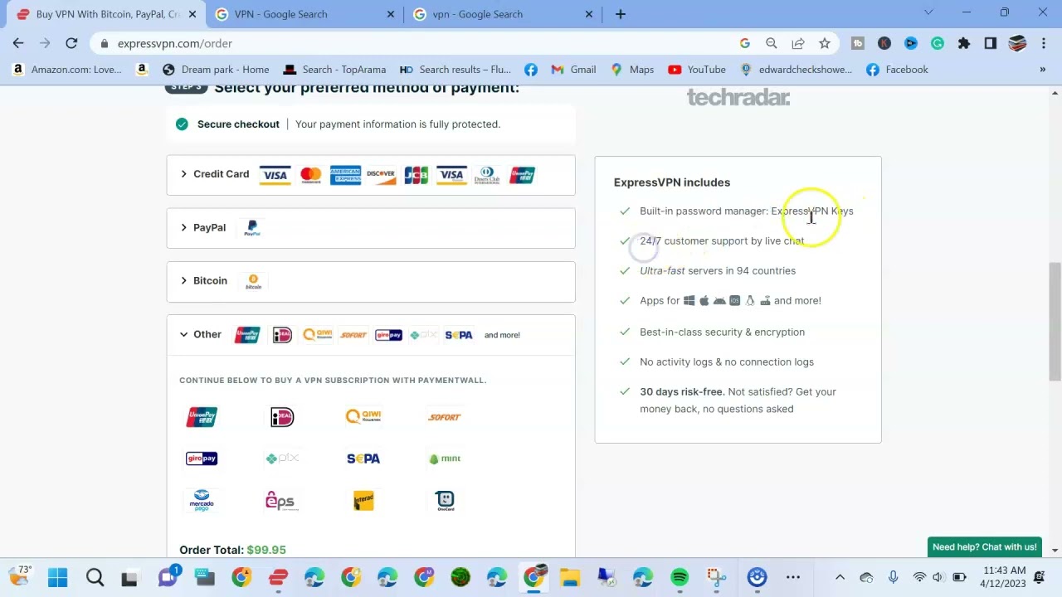
Task: Open the Search results - Flu bookmark
Action: click(455, 70)
